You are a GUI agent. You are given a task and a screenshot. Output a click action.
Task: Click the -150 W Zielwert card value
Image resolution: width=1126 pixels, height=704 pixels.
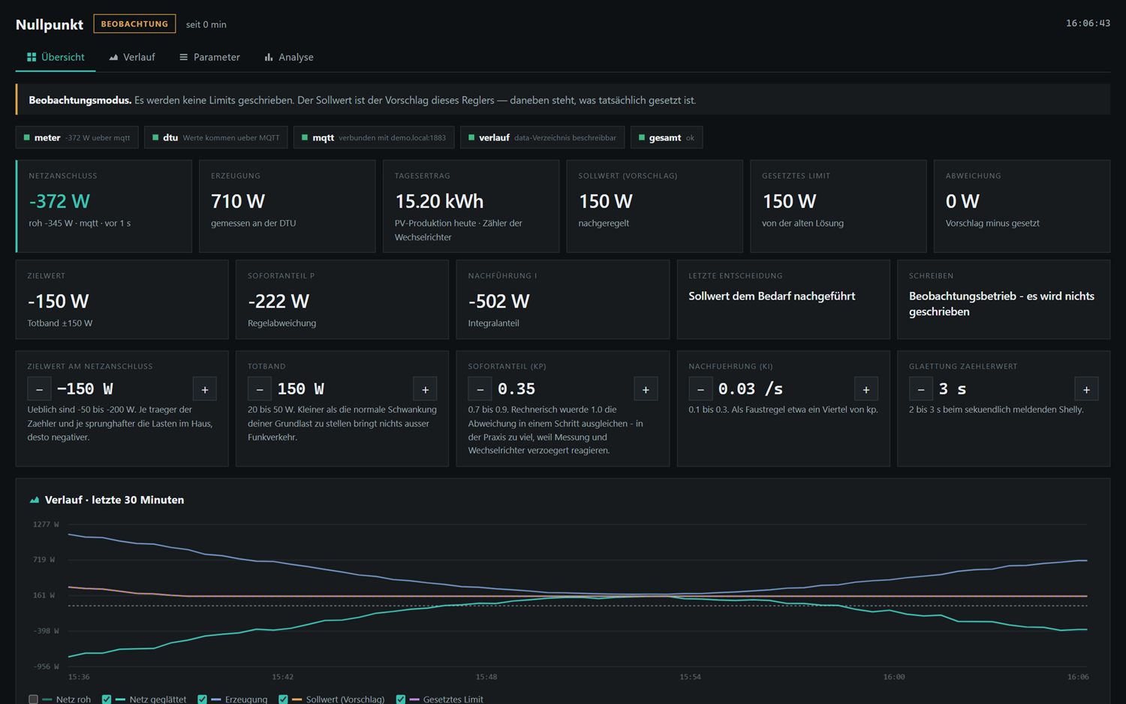pyautogui.click(x=58, y=301)
